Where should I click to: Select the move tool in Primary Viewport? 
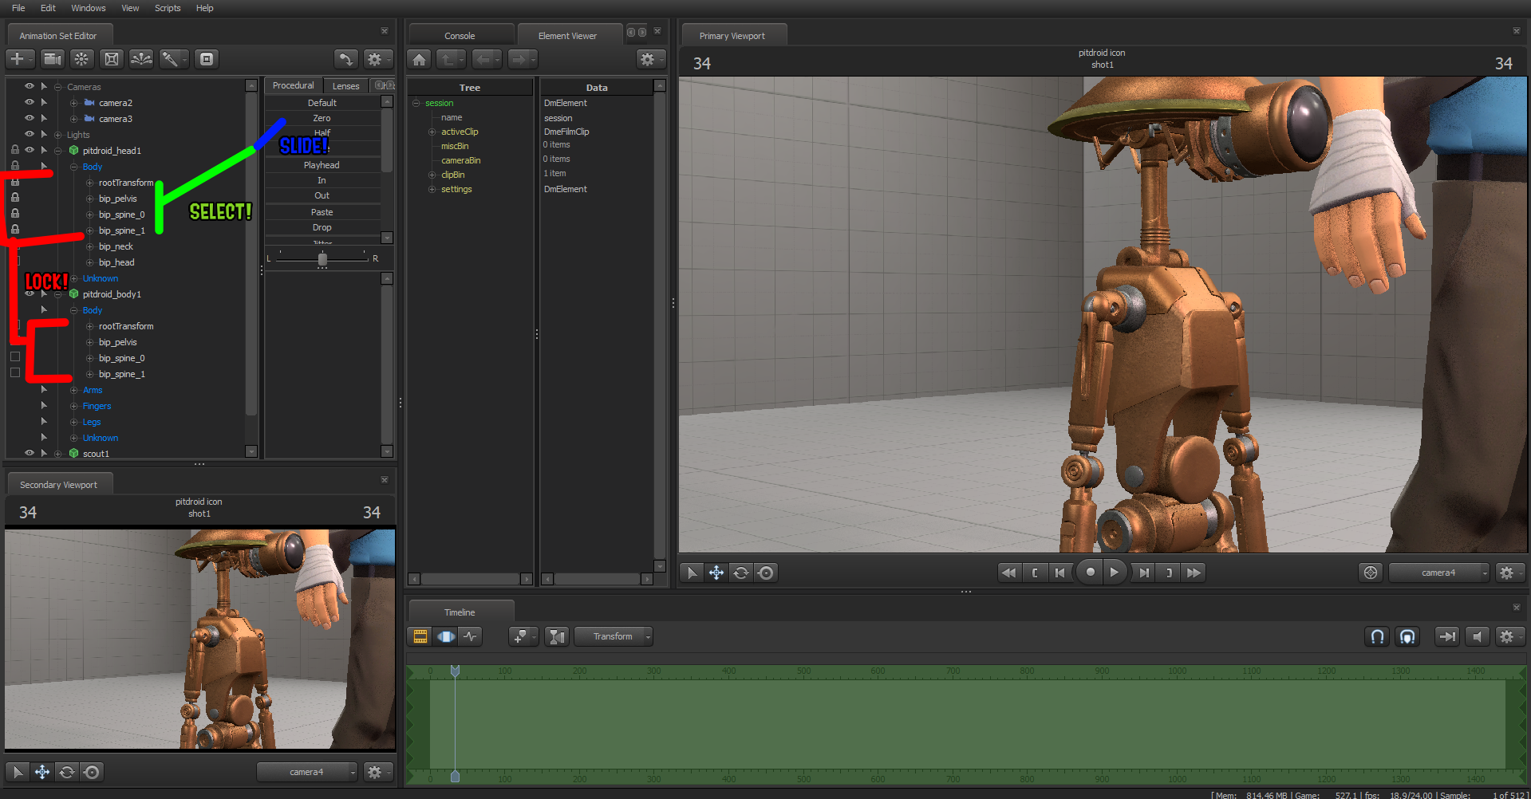pos(716,573)
